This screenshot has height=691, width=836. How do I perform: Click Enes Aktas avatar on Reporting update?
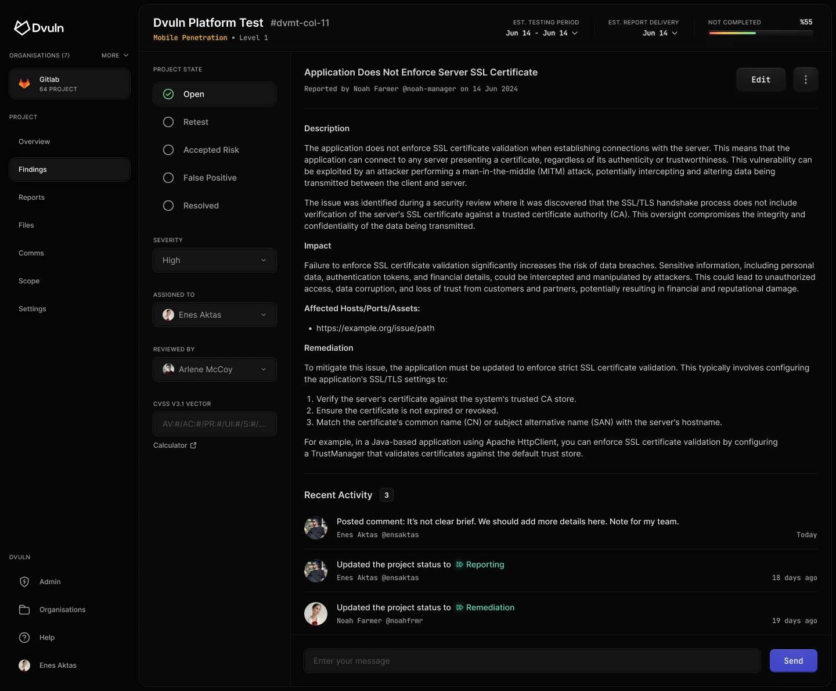316,571
